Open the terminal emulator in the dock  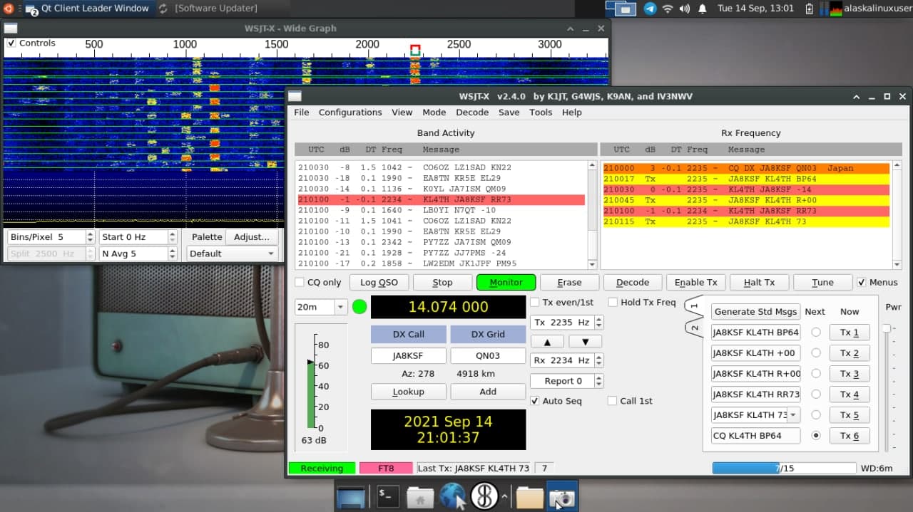pos(387,496)
